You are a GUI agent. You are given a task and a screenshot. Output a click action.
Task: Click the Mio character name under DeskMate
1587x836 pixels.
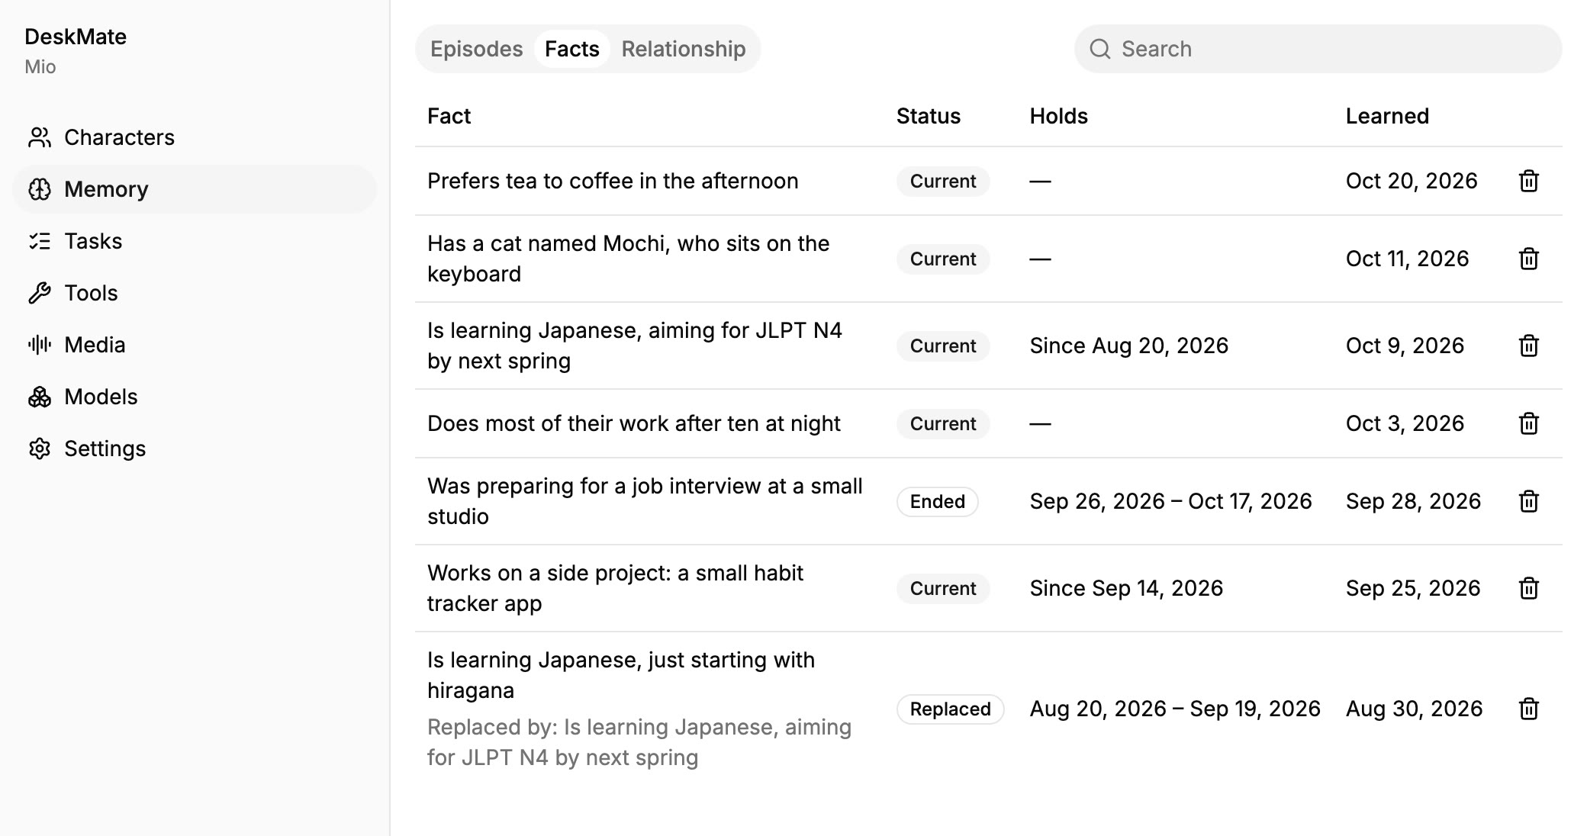point(40,67)
